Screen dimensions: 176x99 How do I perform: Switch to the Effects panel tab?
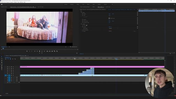tap(94, 7)
